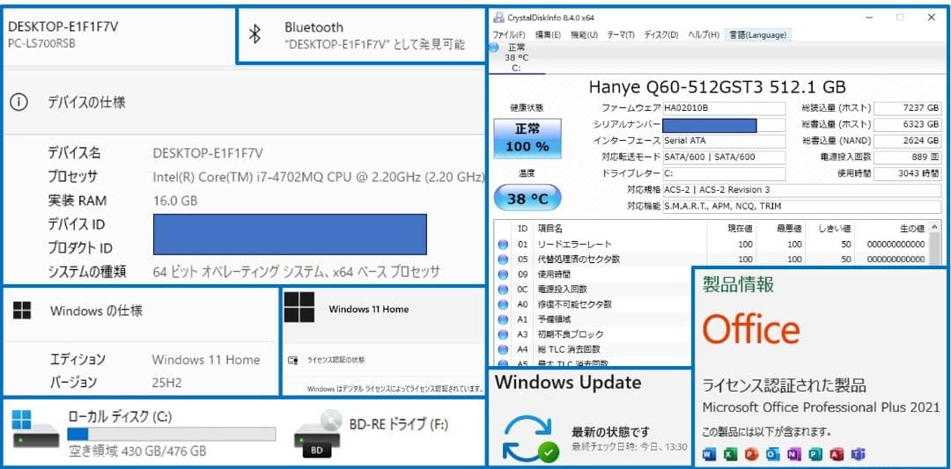
Task: Click the Windows logo beside Windows 11 Home
Action: coord(299,307)
